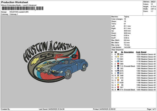The width and height of the screenshot is (157, 111).
Task: Select thread code 1228 in stop row 1
Action: (x=138, y=54)
